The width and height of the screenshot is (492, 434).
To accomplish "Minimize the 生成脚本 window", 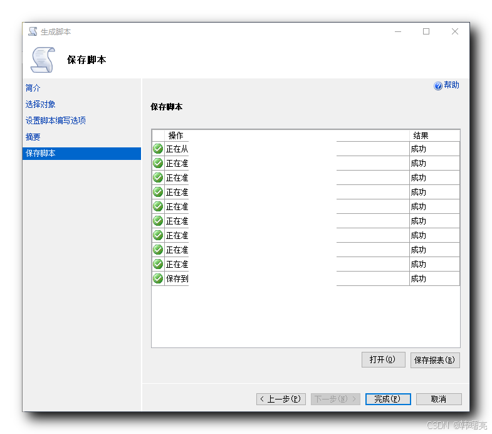I will pos(397,31).
